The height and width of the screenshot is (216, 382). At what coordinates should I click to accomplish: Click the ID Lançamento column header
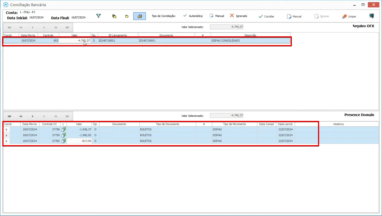(x=118, y=35)
